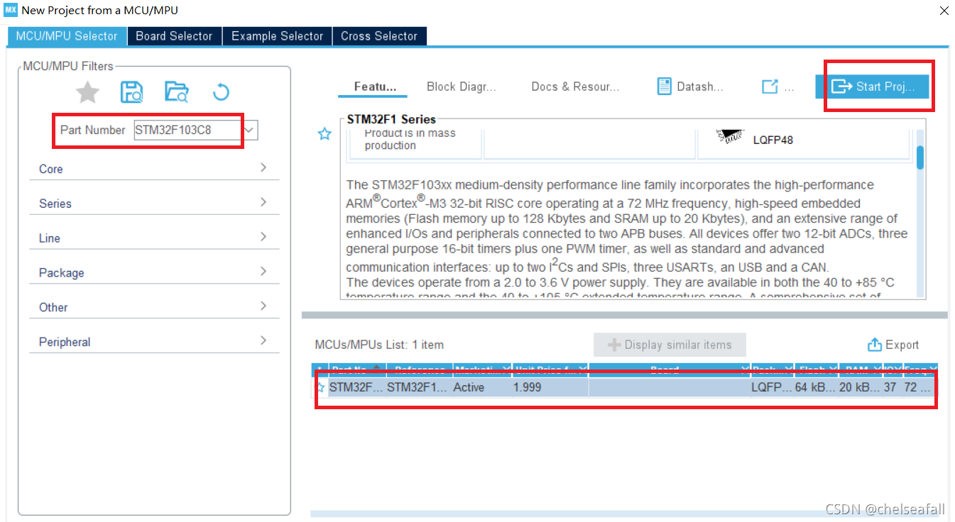The height and width of the screenshot is (522, 955).
Task: Open the Docs & Resources tab
Action: coord(576,87)
